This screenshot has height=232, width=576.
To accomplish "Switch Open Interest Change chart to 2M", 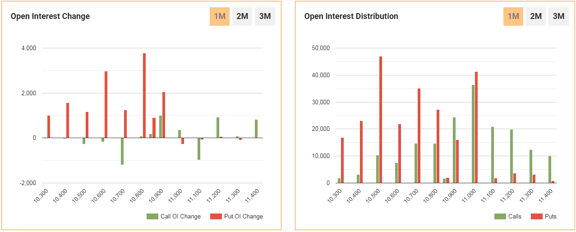I will click(x=242, y=17).
